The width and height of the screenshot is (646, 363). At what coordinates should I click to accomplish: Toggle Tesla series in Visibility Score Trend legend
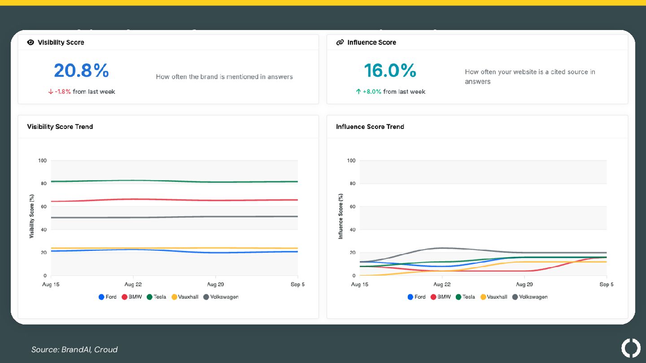[x=157, y=297]
